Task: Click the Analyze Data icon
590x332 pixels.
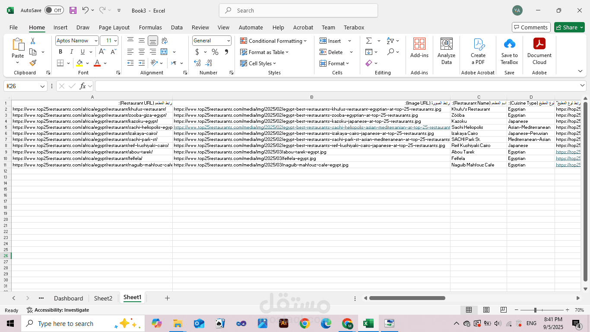Action: (446, 51)
